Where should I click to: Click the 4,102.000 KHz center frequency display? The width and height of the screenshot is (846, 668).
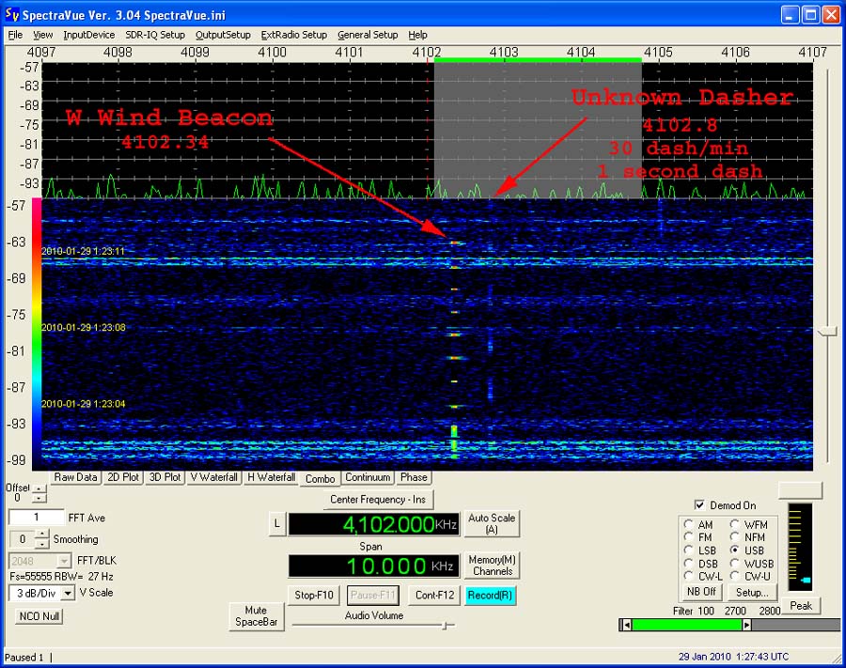374,524
